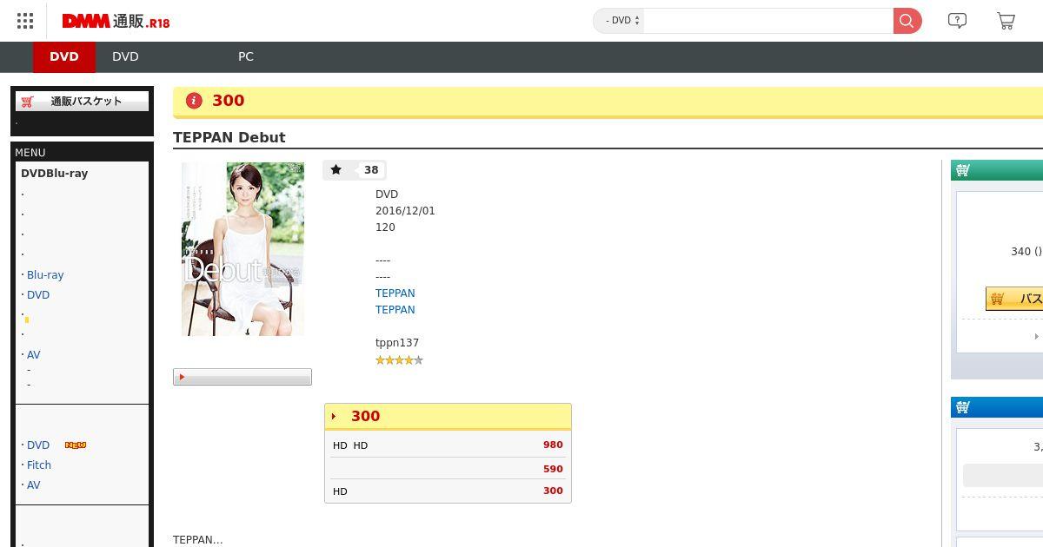Switch to the PC navigation tab
This screenshot has height=547, width=1043.
coord(246,56)
